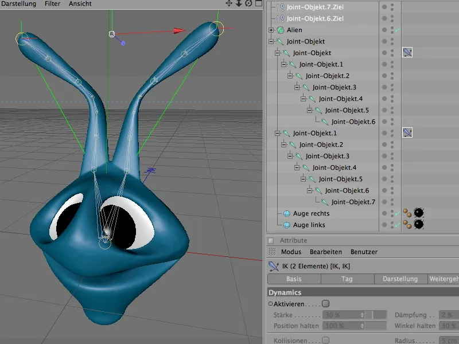Open the Benutzer menu in Attribute manager

pos(364,252)
